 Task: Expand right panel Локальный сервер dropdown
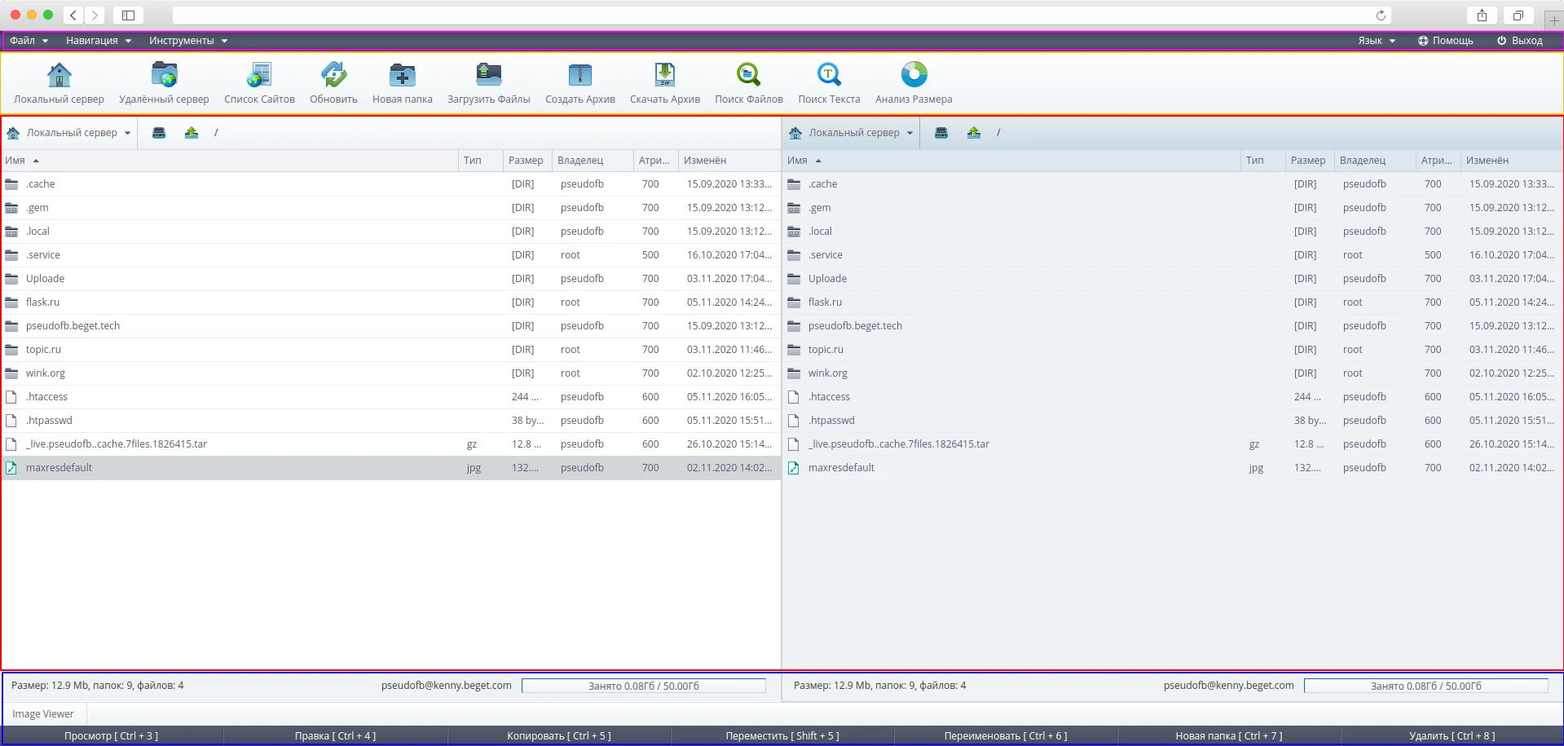click(852, 133)
